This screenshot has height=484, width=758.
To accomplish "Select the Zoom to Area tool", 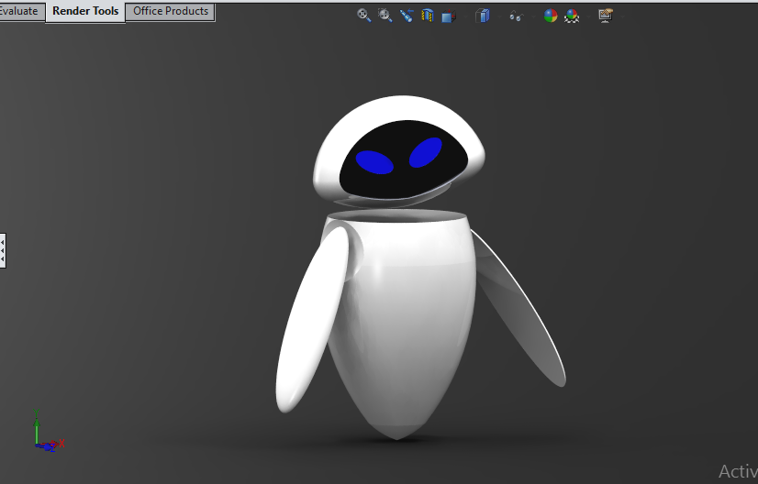I will pos(385,16).
